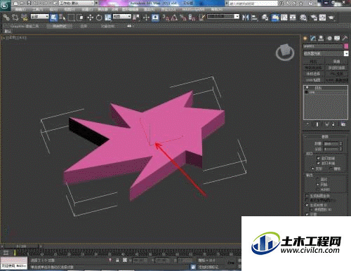Screen dimensions: 351x271
Task: Select the 栅格 radio button
Action: click(x=331, y=168)
